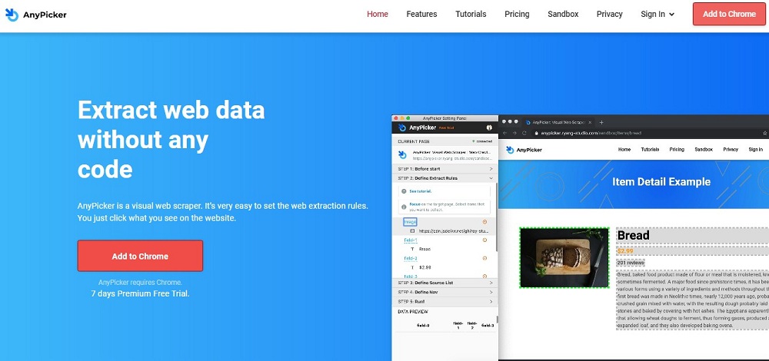769x361 pixels.
Task: Click the 'AnyPicker requires Chrome.' note
Action: click(140, 283)
